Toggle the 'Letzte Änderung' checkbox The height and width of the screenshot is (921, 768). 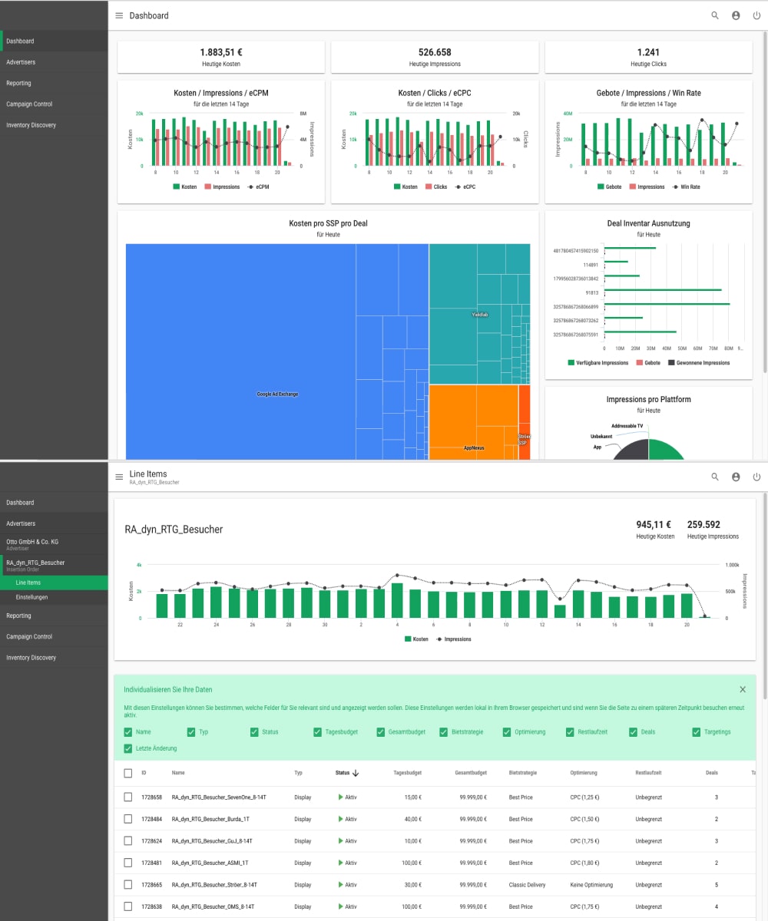point(128,748)
